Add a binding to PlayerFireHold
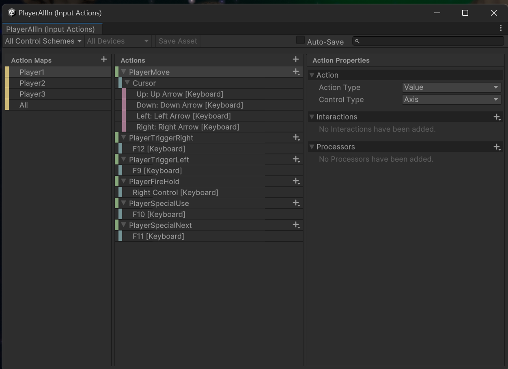The image size is (508, 369). click(x=296, y=181)
